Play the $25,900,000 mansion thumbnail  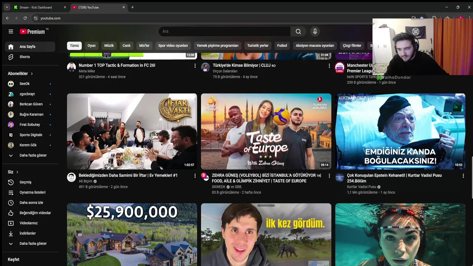coord(132,235)
